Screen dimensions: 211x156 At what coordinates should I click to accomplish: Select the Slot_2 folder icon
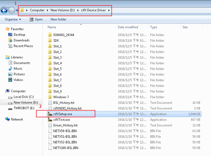50,52
